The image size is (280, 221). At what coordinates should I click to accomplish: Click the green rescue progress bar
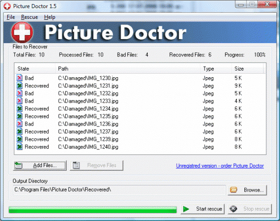[x=93, y=210]
